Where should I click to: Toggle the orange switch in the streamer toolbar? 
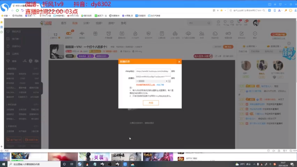pyautogui.click(x=69, y=33)
